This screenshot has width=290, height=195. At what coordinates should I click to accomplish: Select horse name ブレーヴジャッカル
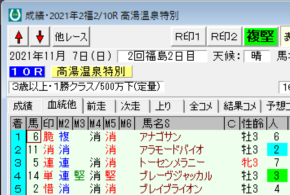(x=176, y=175)
